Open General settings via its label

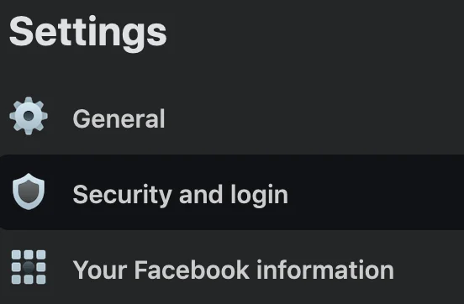tap(119, 118)
